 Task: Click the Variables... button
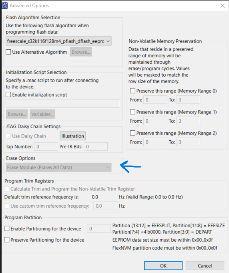click(42, 114)
